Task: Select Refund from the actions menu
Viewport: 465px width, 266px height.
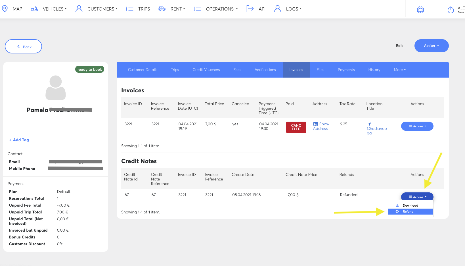Action: (x=410, y=211)
